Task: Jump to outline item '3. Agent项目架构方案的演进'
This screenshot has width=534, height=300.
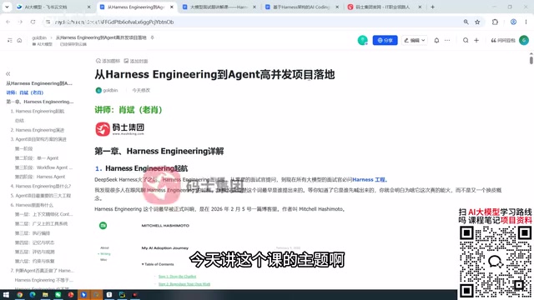Action: [38, 139]
